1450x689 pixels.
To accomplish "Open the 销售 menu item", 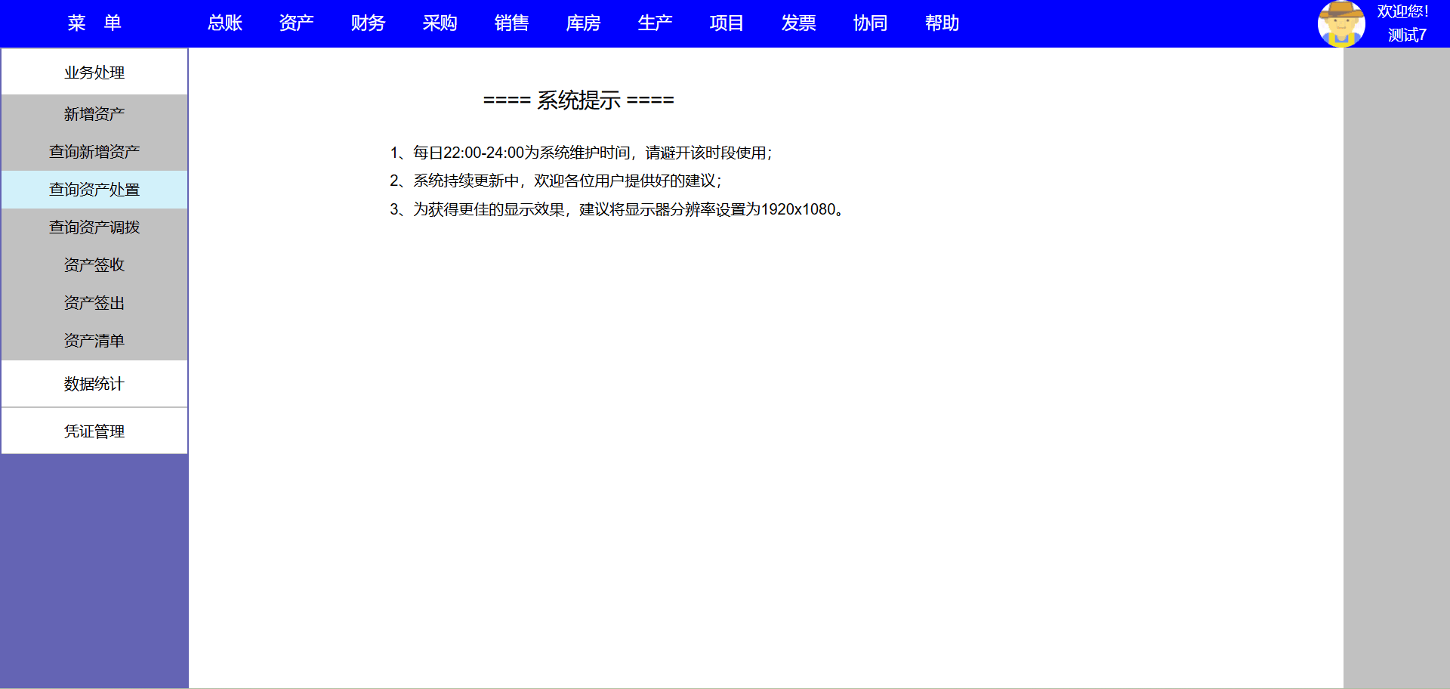I will coord(511,23).
